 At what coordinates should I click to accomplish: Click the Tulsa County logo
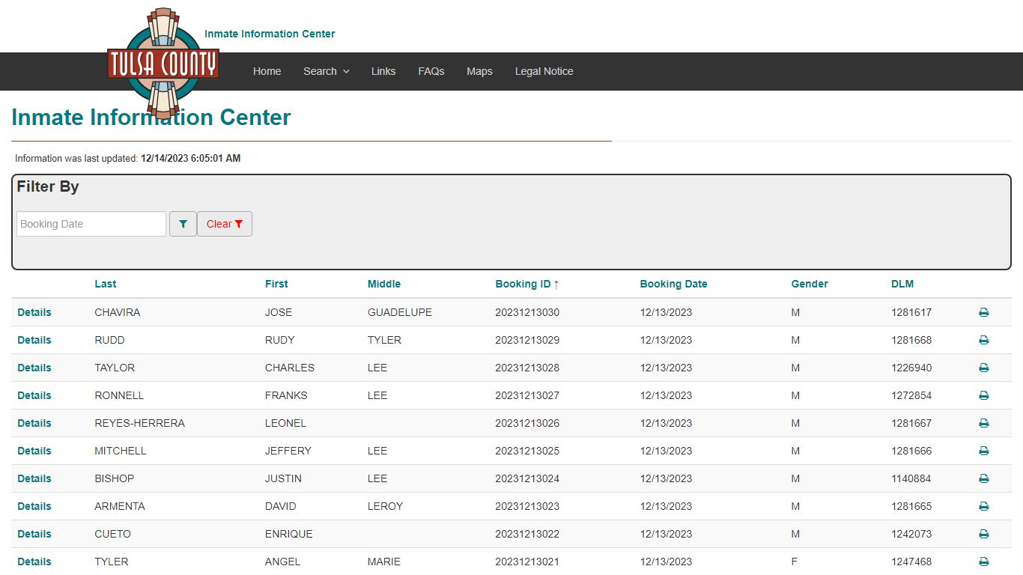tap(163, 64)
